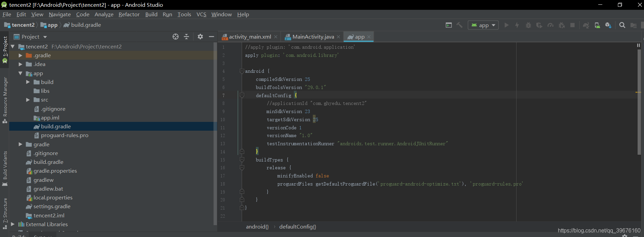The width and height of the screenshot is (644, 237).
Task: Close the app editor tab
Action: point(369,37)
